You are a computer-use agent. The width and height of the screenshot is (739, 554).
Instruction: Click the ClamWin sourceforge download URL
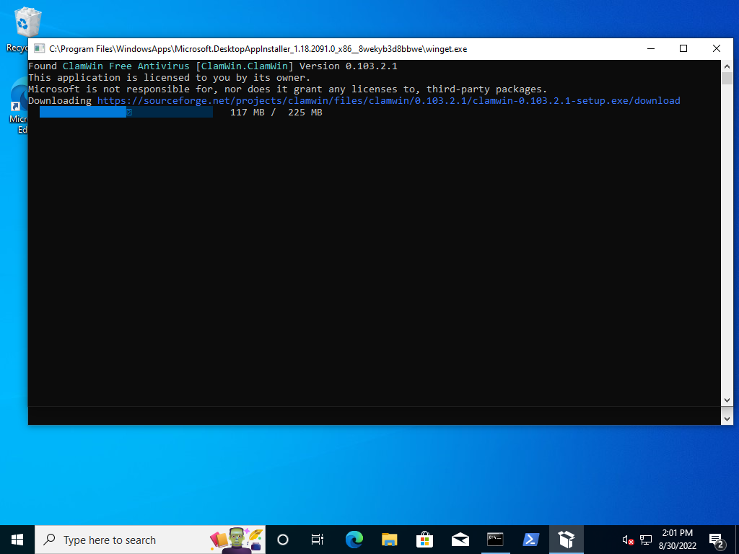pyautogui.click(x=389, y=100)
